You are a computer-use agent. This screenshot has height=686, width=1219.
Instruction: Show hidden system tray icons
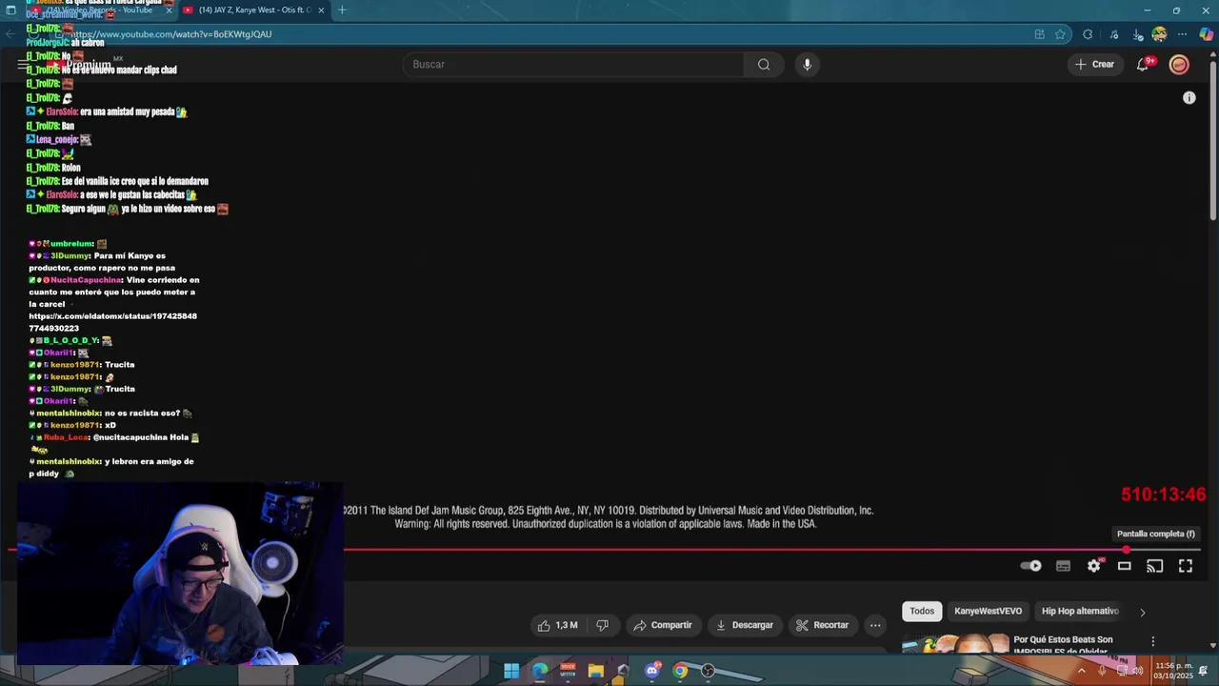pos(1081,671)
